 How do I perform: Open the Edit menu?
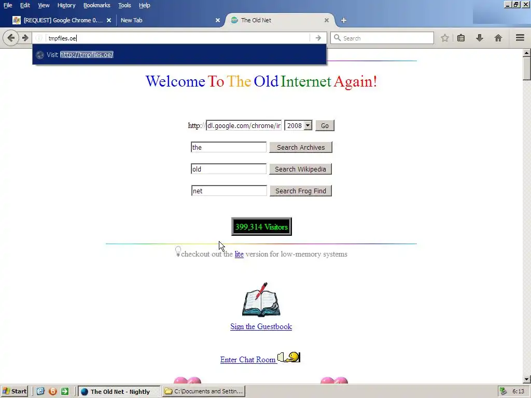(x=25, y=5)
